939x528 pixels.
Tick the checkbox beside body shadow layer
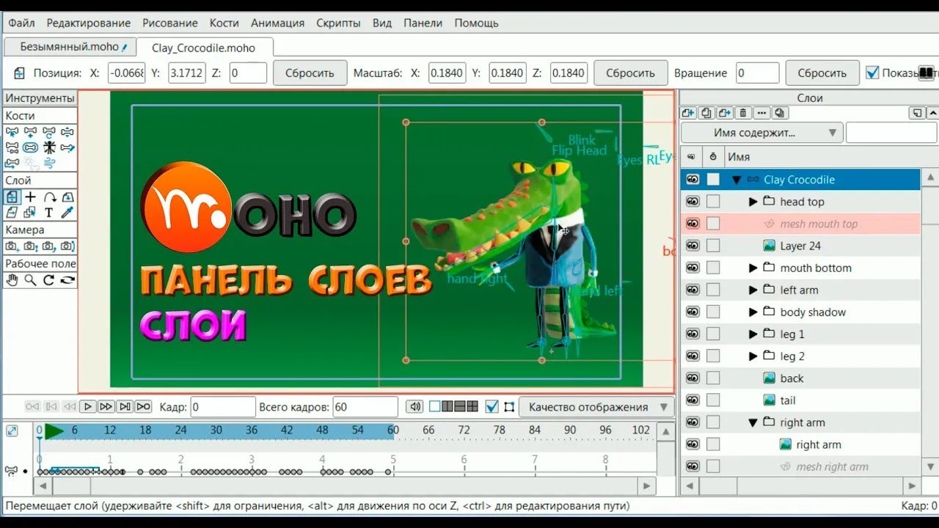tap(713, 312)
